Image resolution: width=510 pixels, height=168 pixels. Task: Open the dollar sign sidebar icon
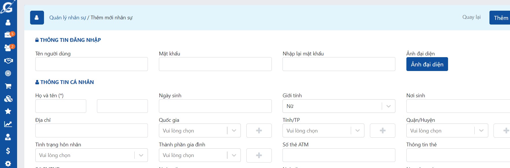pos(8,151)
